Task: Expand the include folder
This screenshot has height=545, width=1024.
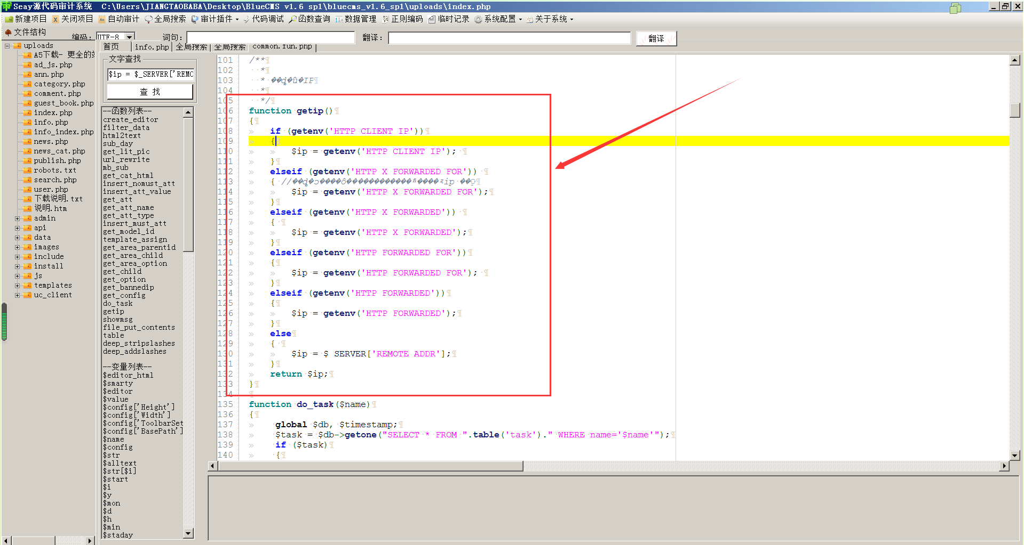Action: coord(17,257)
